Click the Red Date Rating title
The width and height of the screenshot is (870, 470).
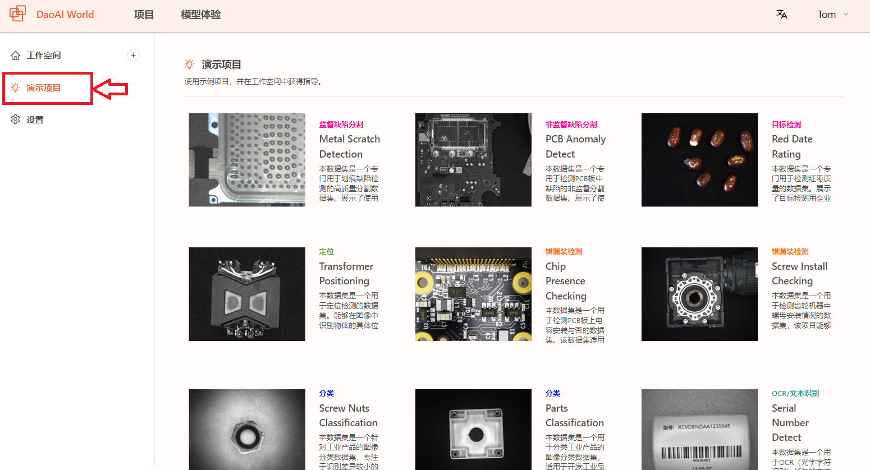point(792,146)
